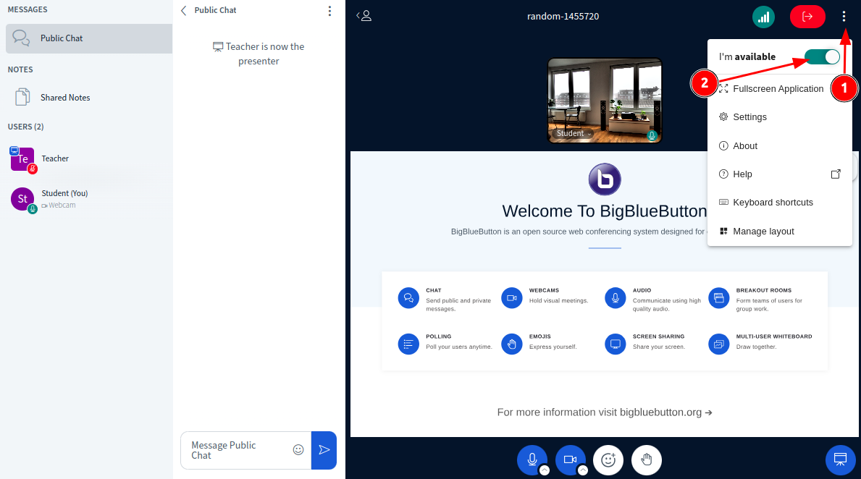Open the Student webcam name dropdown
861x479 pixels.
[x=574, y=134]
